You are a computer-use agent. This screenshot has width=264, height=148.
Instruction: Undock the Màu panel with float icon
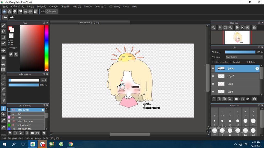44,23
